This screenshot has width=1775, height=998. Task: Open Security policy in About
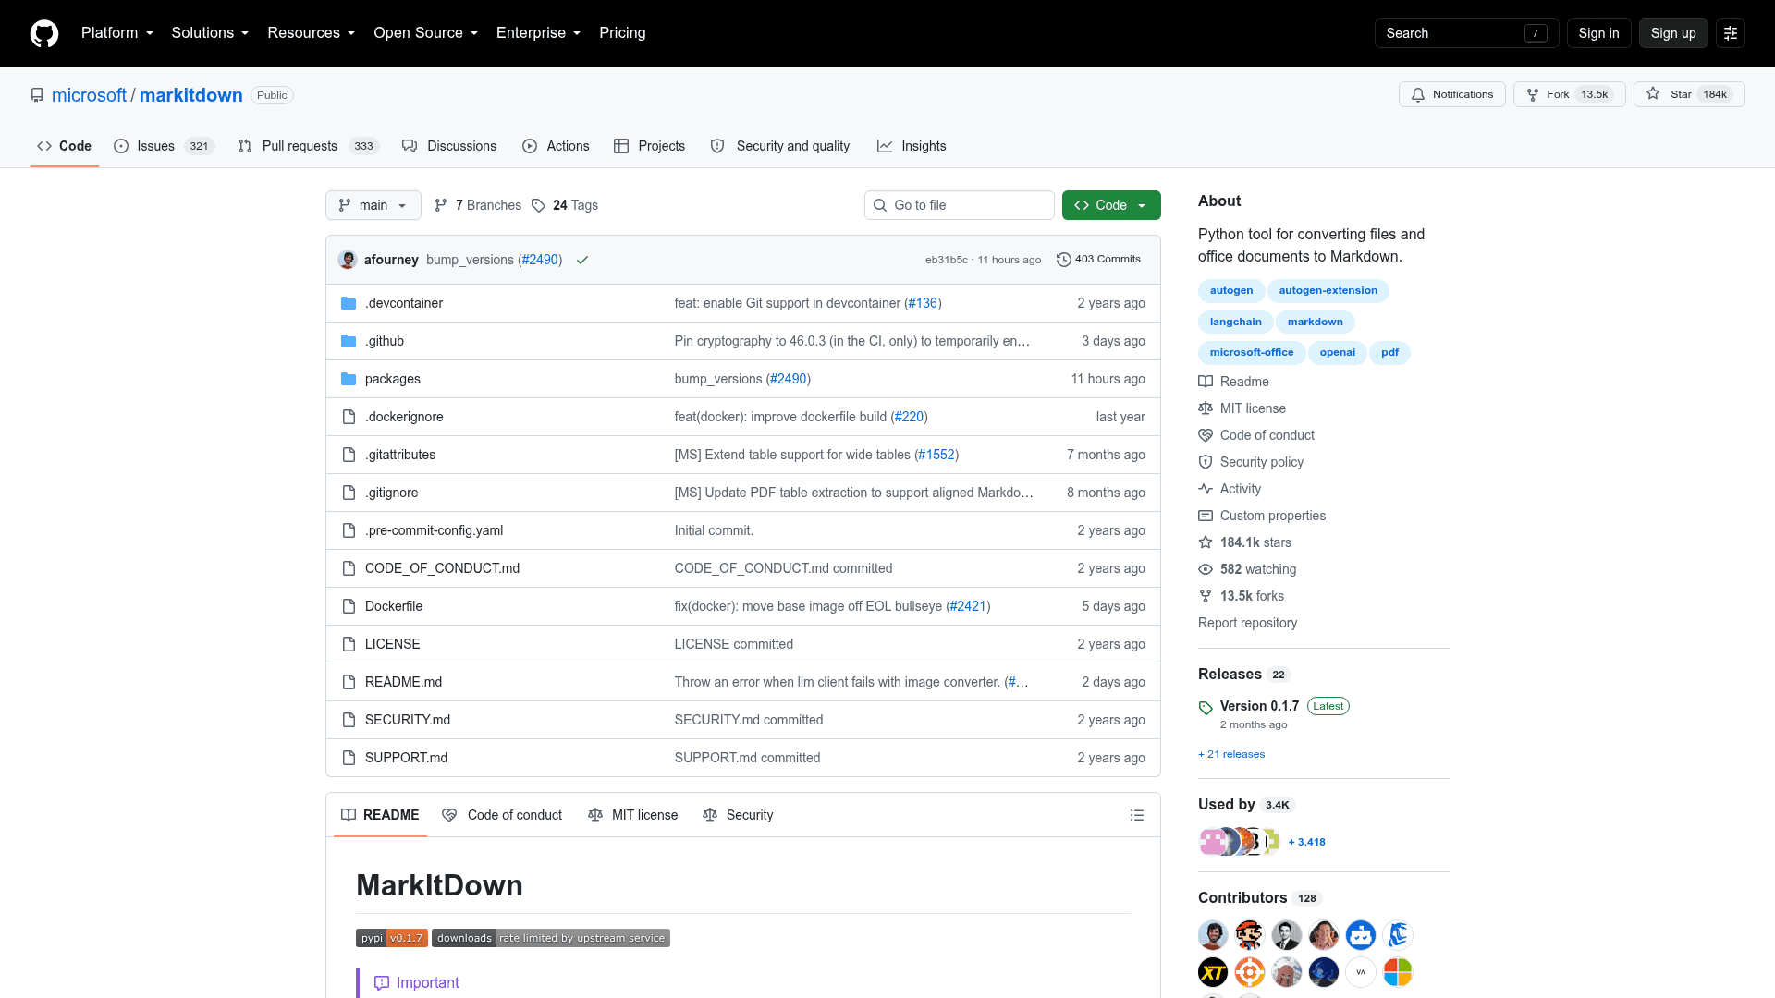point(1251,462)
